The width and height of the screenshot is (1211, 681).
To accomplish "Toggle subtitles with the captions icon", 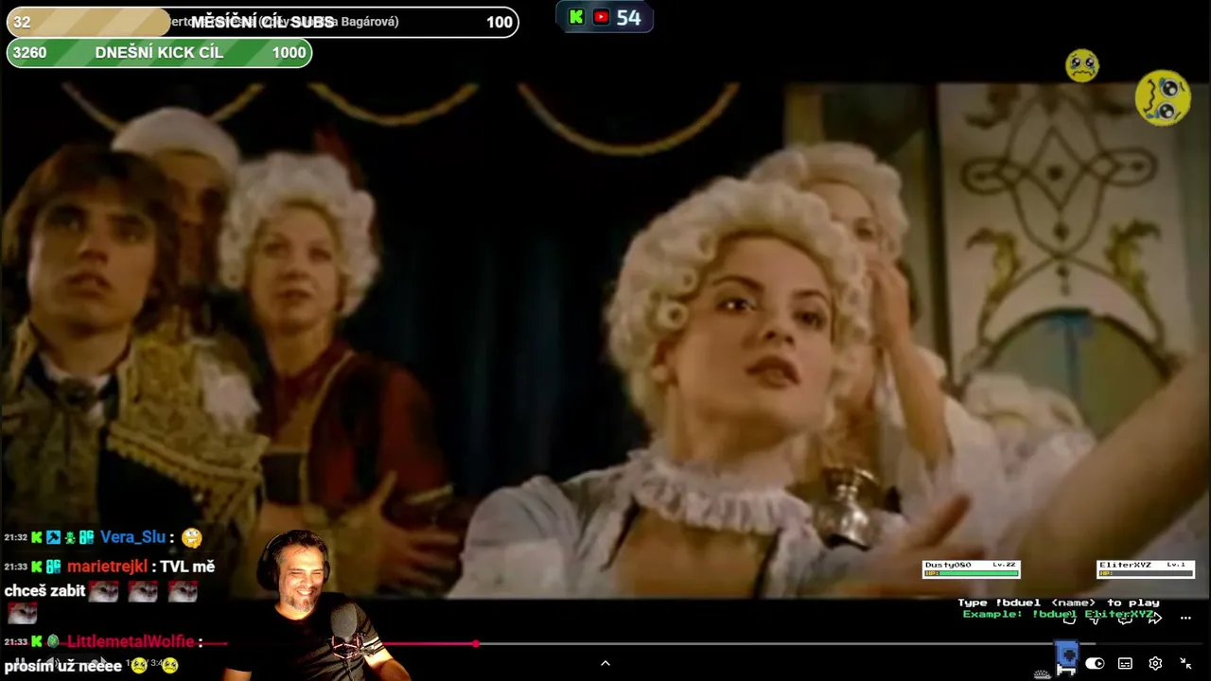I will [x=1125, y=664].
